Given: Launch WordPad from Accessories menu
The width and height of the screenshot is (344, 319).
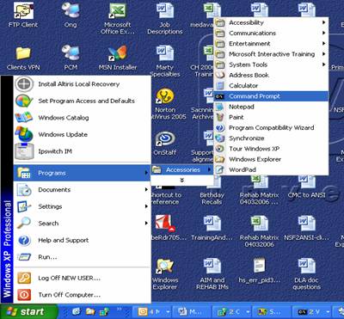Looking at the screenshot, I should tap(271, 169).
